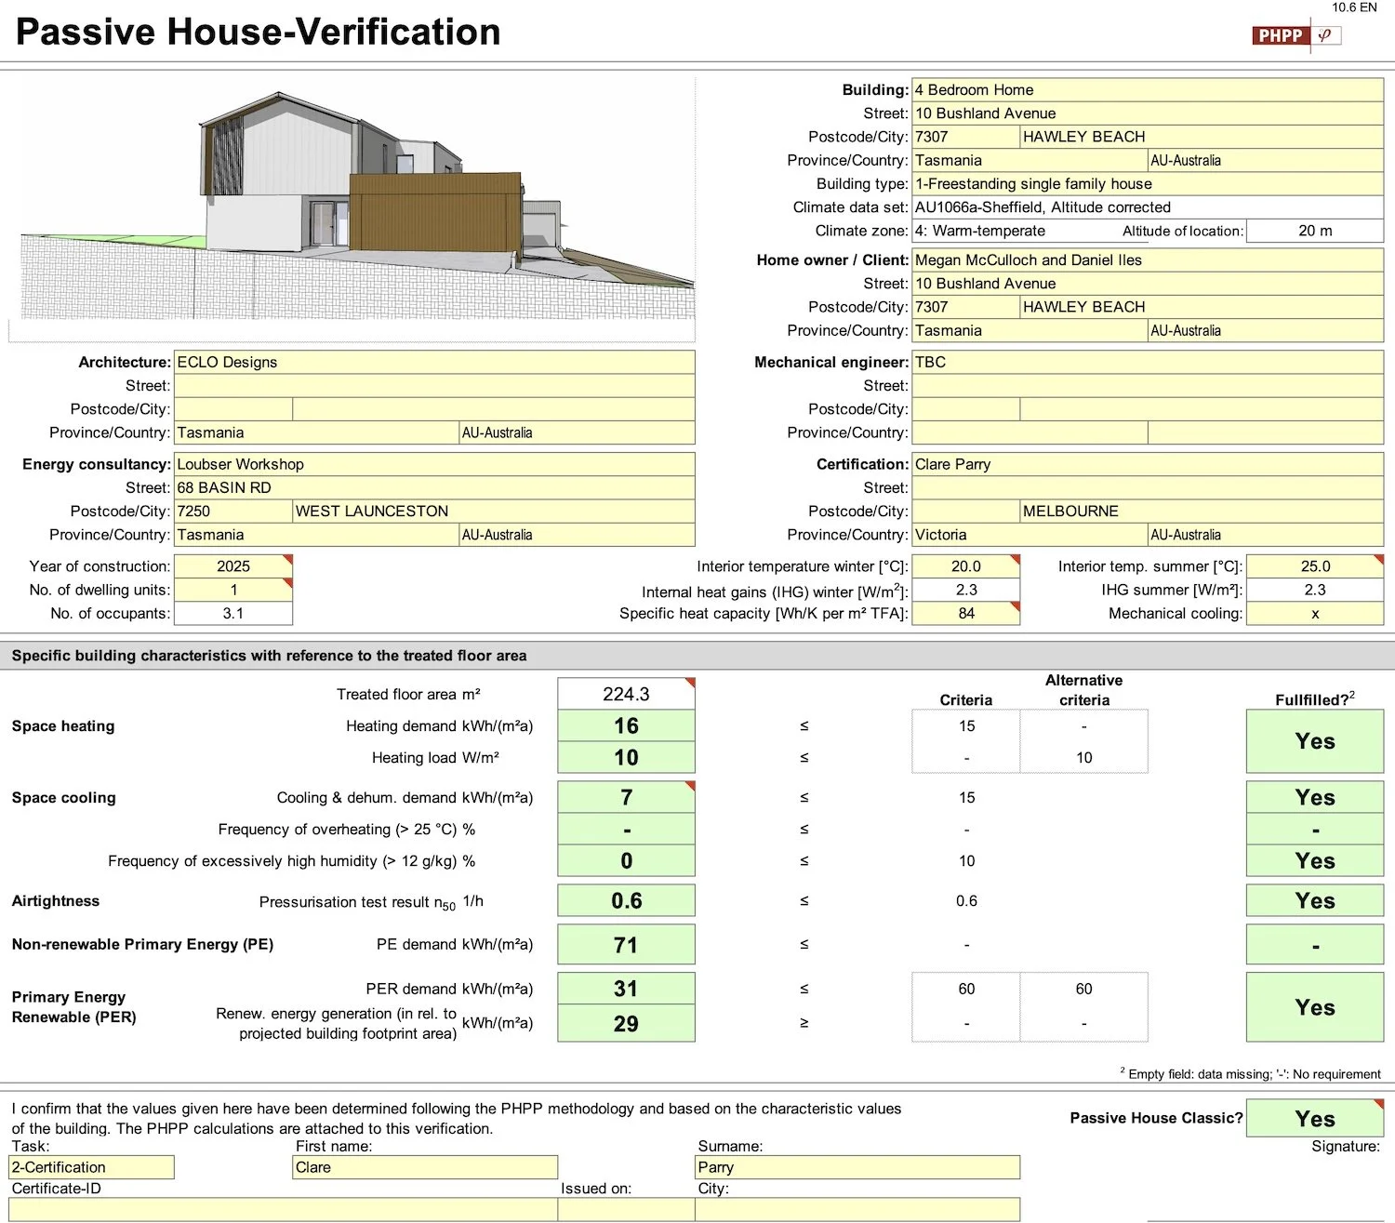This screenshot has width=1395, height=1223.
Task: Select the Cooling & dehum. demand value '7'
Action: click(627, 798)
